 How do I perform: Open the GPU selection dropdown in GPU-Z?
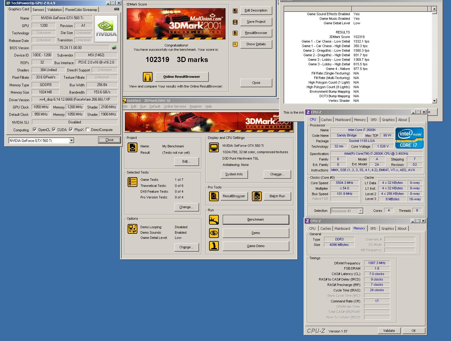point(72,140)
